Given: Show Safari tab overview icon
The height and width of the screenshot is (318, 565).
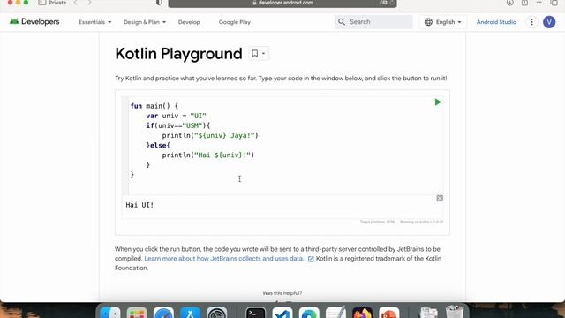Looking at the screenshot, I should click(x=554, y=3).
